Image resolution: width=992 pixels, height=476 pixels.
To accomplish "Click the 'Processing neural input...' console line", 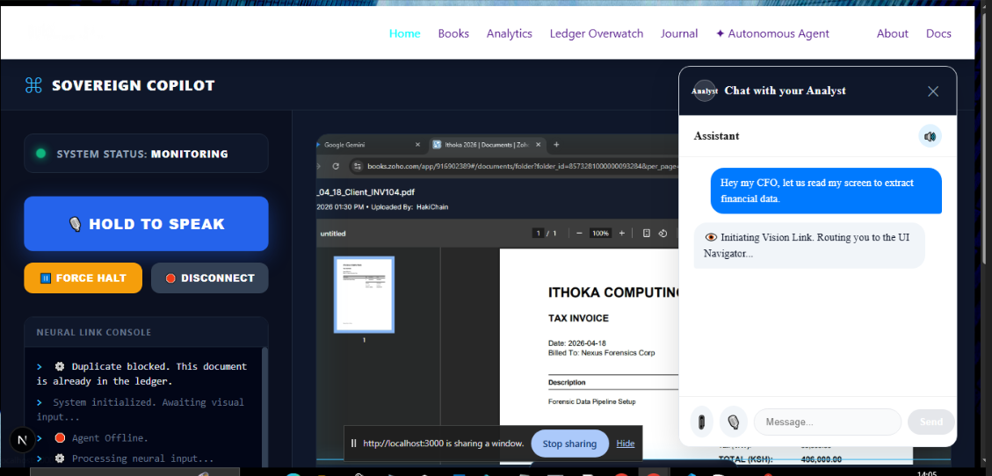I will pos(126,458).
